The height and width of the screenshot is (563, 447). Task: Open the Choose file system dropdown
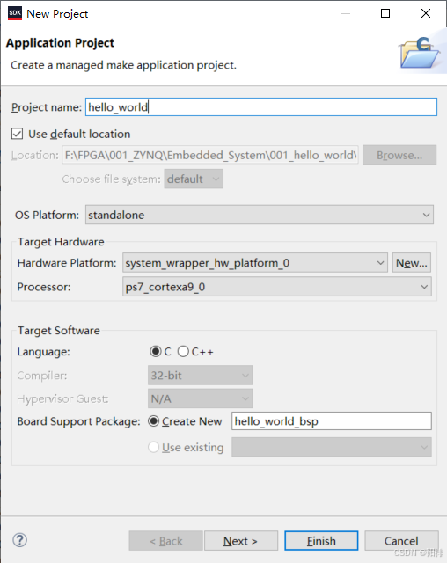[x=194, y=179]
